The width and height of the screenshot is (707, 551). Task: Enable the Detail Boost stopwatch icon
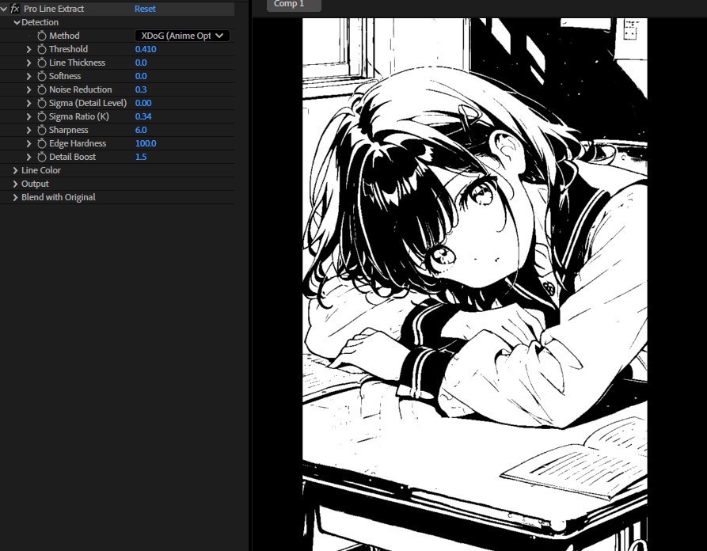42,157
